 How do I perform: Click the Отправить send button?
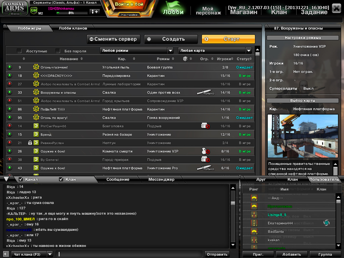(217, 254)
